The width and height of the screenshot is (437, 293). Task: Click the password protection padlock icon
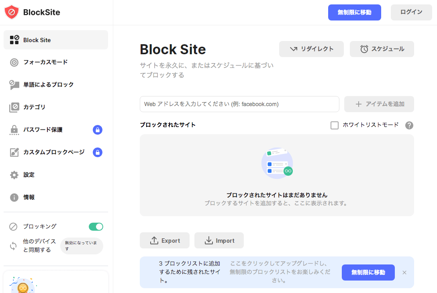point(14,130)
